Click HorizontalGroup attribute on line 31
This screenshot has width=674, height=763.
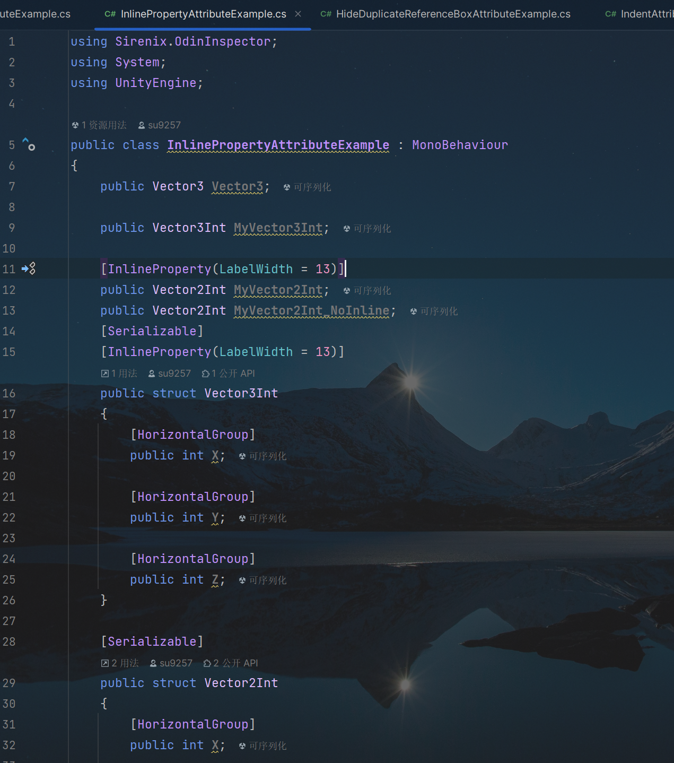(x=193, y=724)
